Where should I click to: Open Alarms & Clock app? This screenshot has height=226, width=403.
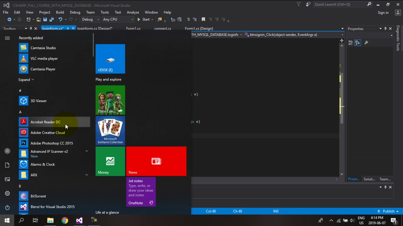(x=54, y=164)
